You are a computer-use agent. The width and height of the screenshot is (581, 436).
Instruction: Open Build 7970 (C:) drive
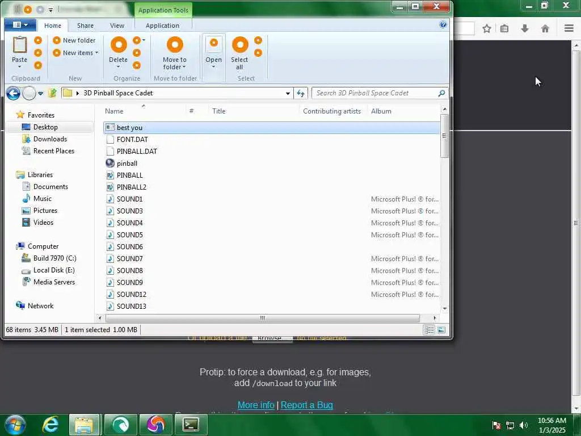tap(54, 258)
